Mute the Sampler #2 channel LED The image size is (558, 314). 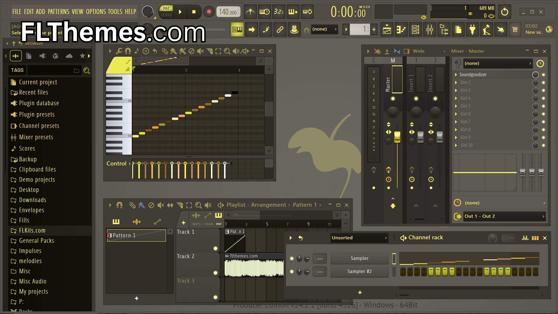pyautogui.click(x=292, y=272)
